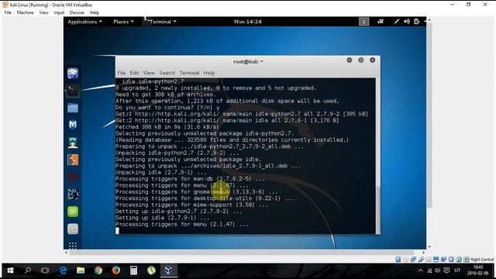This screenshot has height=279, width=496.
Task: Open VirtualBox Help menu
Action: [95, 12]
